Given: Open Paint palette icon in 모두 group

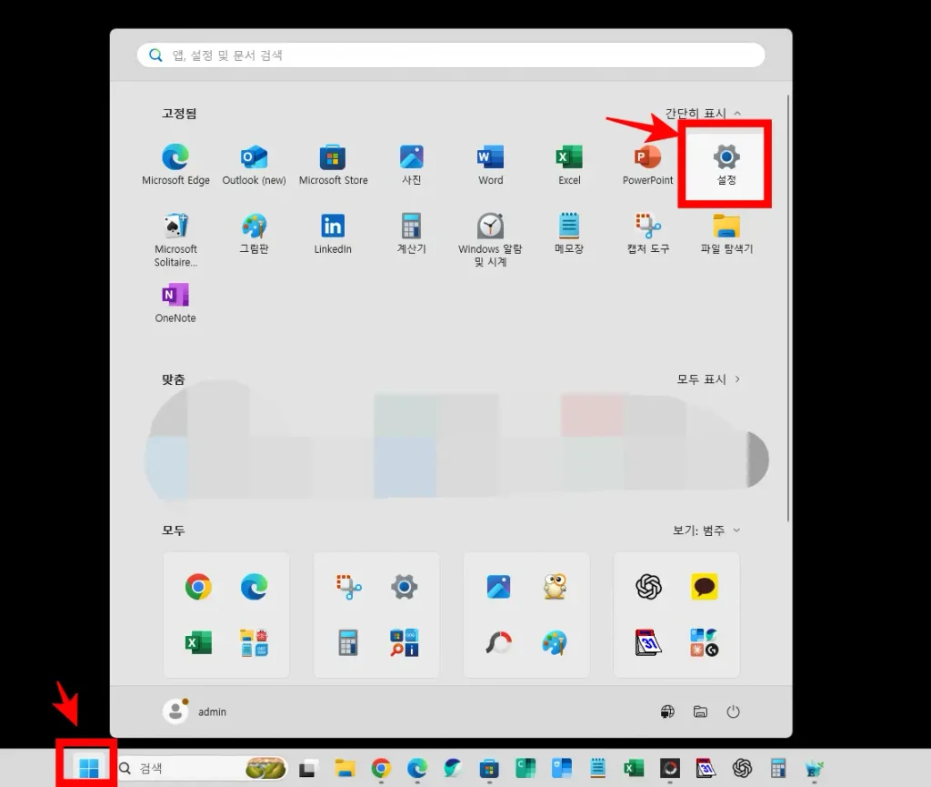Looking at the screenshot, I should click(x=555, y=642).
